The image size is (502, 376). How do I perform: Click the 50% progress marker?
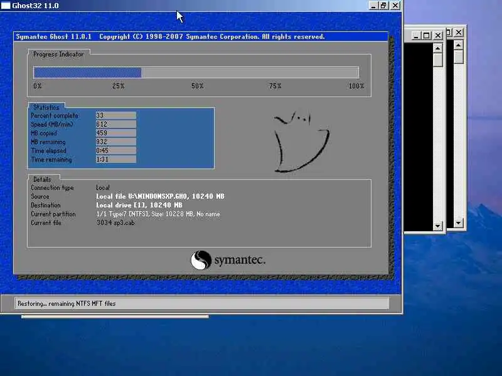(x=197, y=86)
